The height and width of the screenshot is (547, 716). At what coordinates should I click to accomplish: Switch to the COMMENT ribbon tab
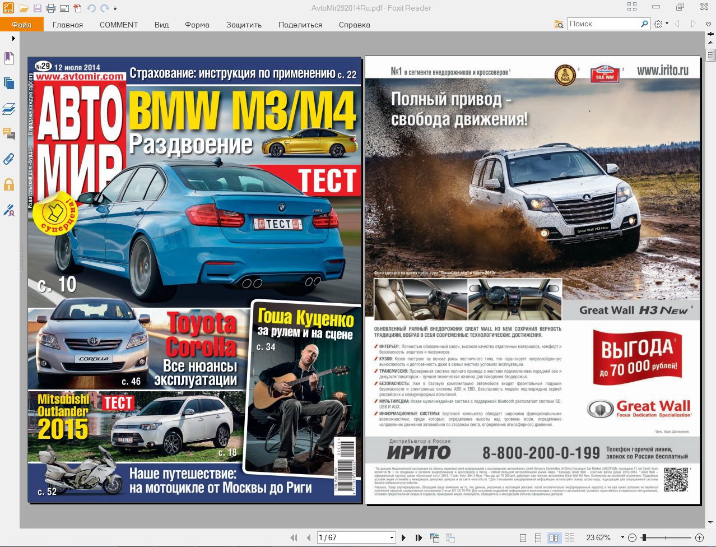tap(119, 25)
